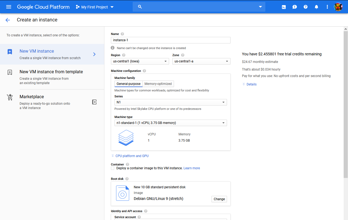Open the Region dropdown
Screen dimensions: 348x220
point(140,61)
